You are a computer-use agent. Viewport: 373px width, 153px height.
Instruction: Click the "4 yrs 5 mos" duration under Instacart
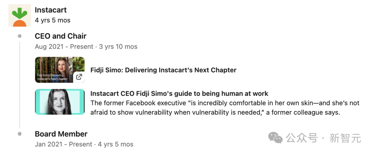click(52, 20)
